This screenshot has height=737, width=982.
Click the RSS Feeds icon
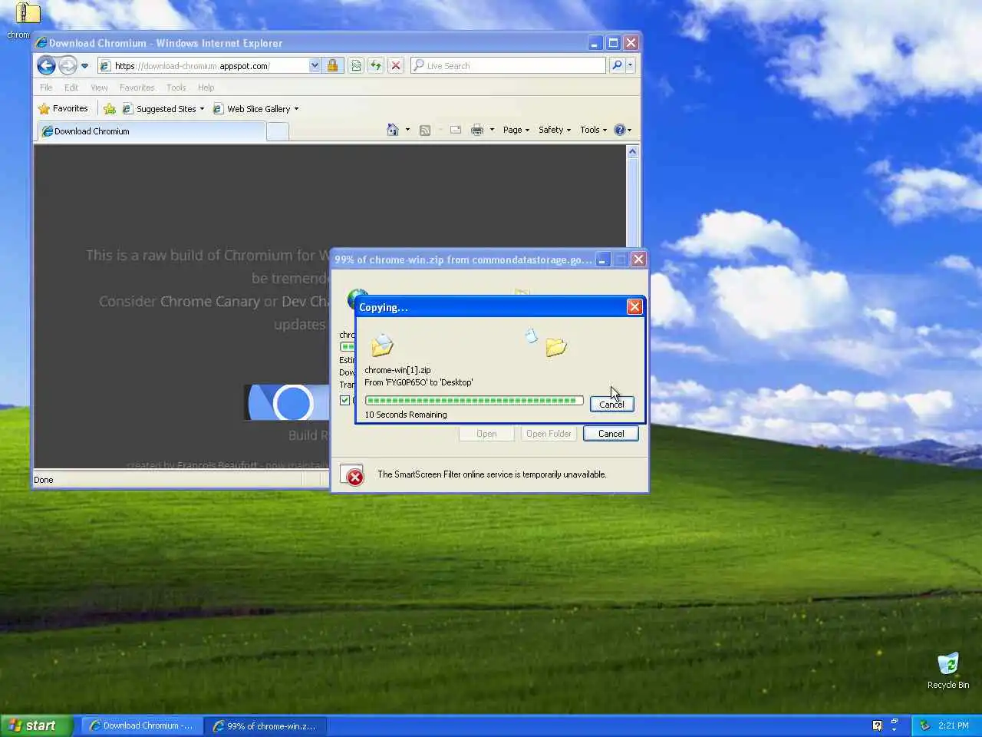tap(425, 130)
